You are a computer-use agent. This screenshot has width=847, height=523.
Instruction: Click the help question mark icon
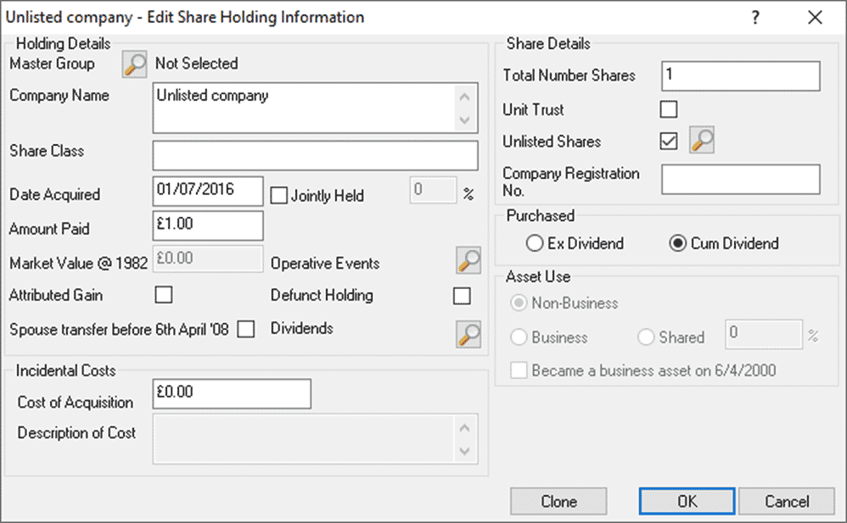click(754, 16)
